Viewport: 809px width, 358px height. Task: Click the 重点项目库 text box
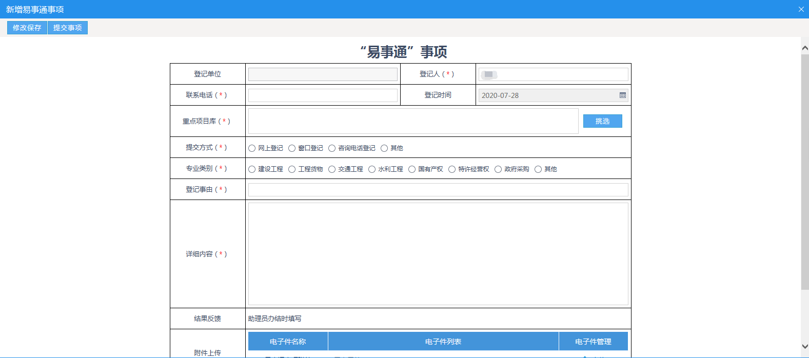coord(413,121)
